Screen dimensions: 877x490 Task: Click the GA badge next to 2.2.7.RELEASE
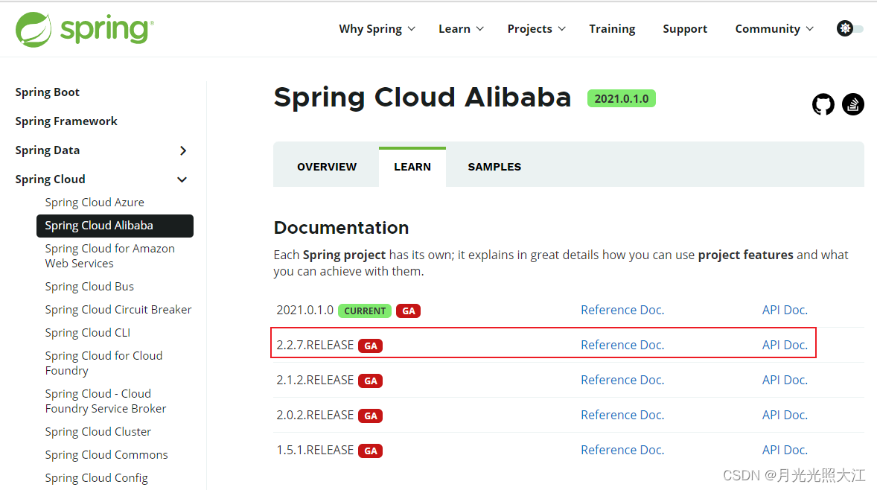point(370,346)
